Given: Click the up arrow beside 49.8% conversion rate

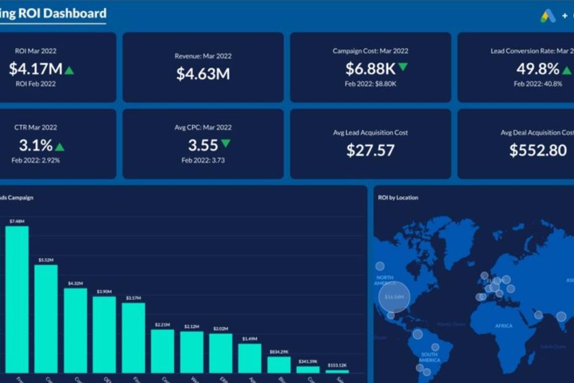Looking at the screenshot, I should [x=567, y=70].
